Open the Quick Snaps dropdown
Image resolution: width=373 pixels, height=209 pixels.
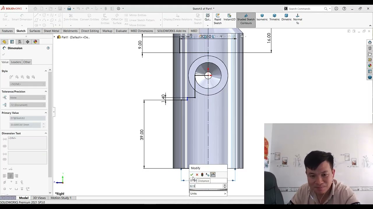coord(208,26)
